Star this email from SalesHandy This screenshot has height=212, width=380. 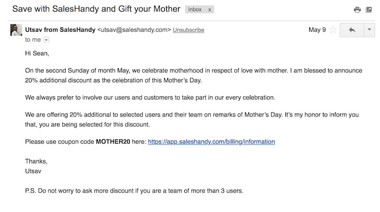click(x=333, y=30)
